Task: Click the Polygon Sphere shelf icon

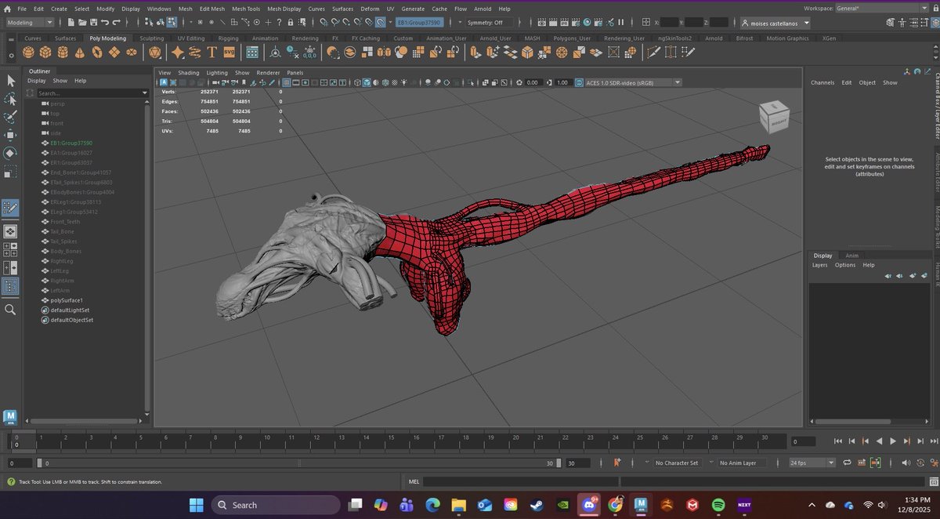Action: pos(28,53)
